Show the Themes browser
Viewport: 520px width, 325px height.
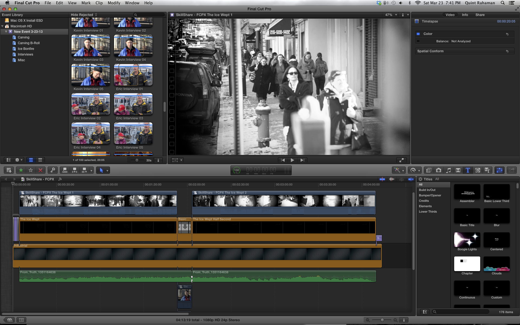pyautogui.click(x=487, y=170)
